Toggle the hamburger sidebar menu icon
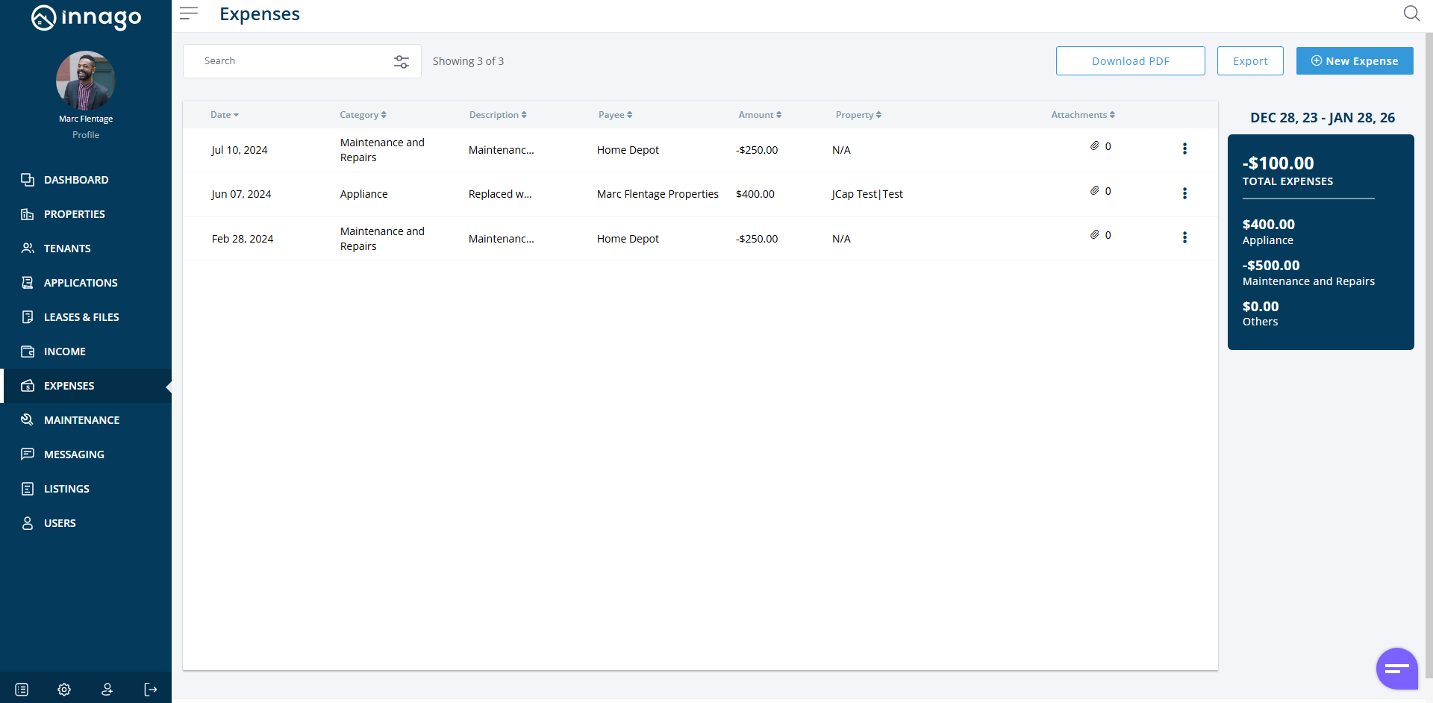1433x703 pixels. pyautogui.click(x=189, y=13)
